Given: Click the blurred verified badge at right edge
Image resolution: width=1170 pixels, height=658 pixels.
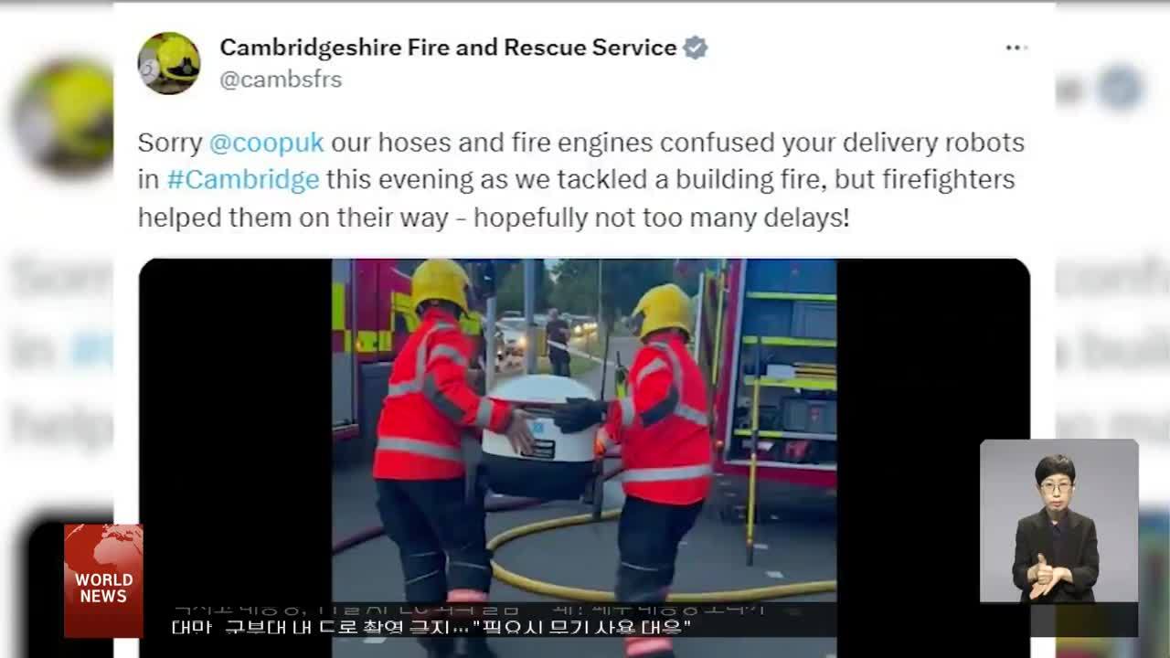Looking at the screenshot, I should (x=1120, y=89).
